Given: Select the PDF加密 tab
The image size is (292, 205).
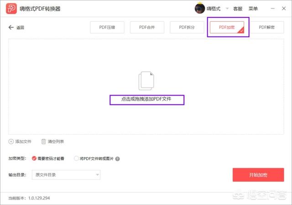Looking at the screenshot, I should (x=227, y=27).
